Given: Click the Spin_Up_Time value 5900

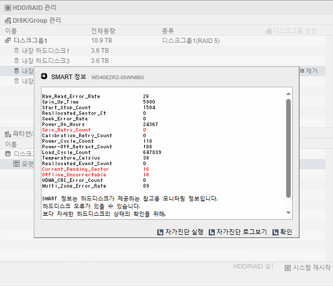Looking at the screenshot, I should tap(149, 102).
